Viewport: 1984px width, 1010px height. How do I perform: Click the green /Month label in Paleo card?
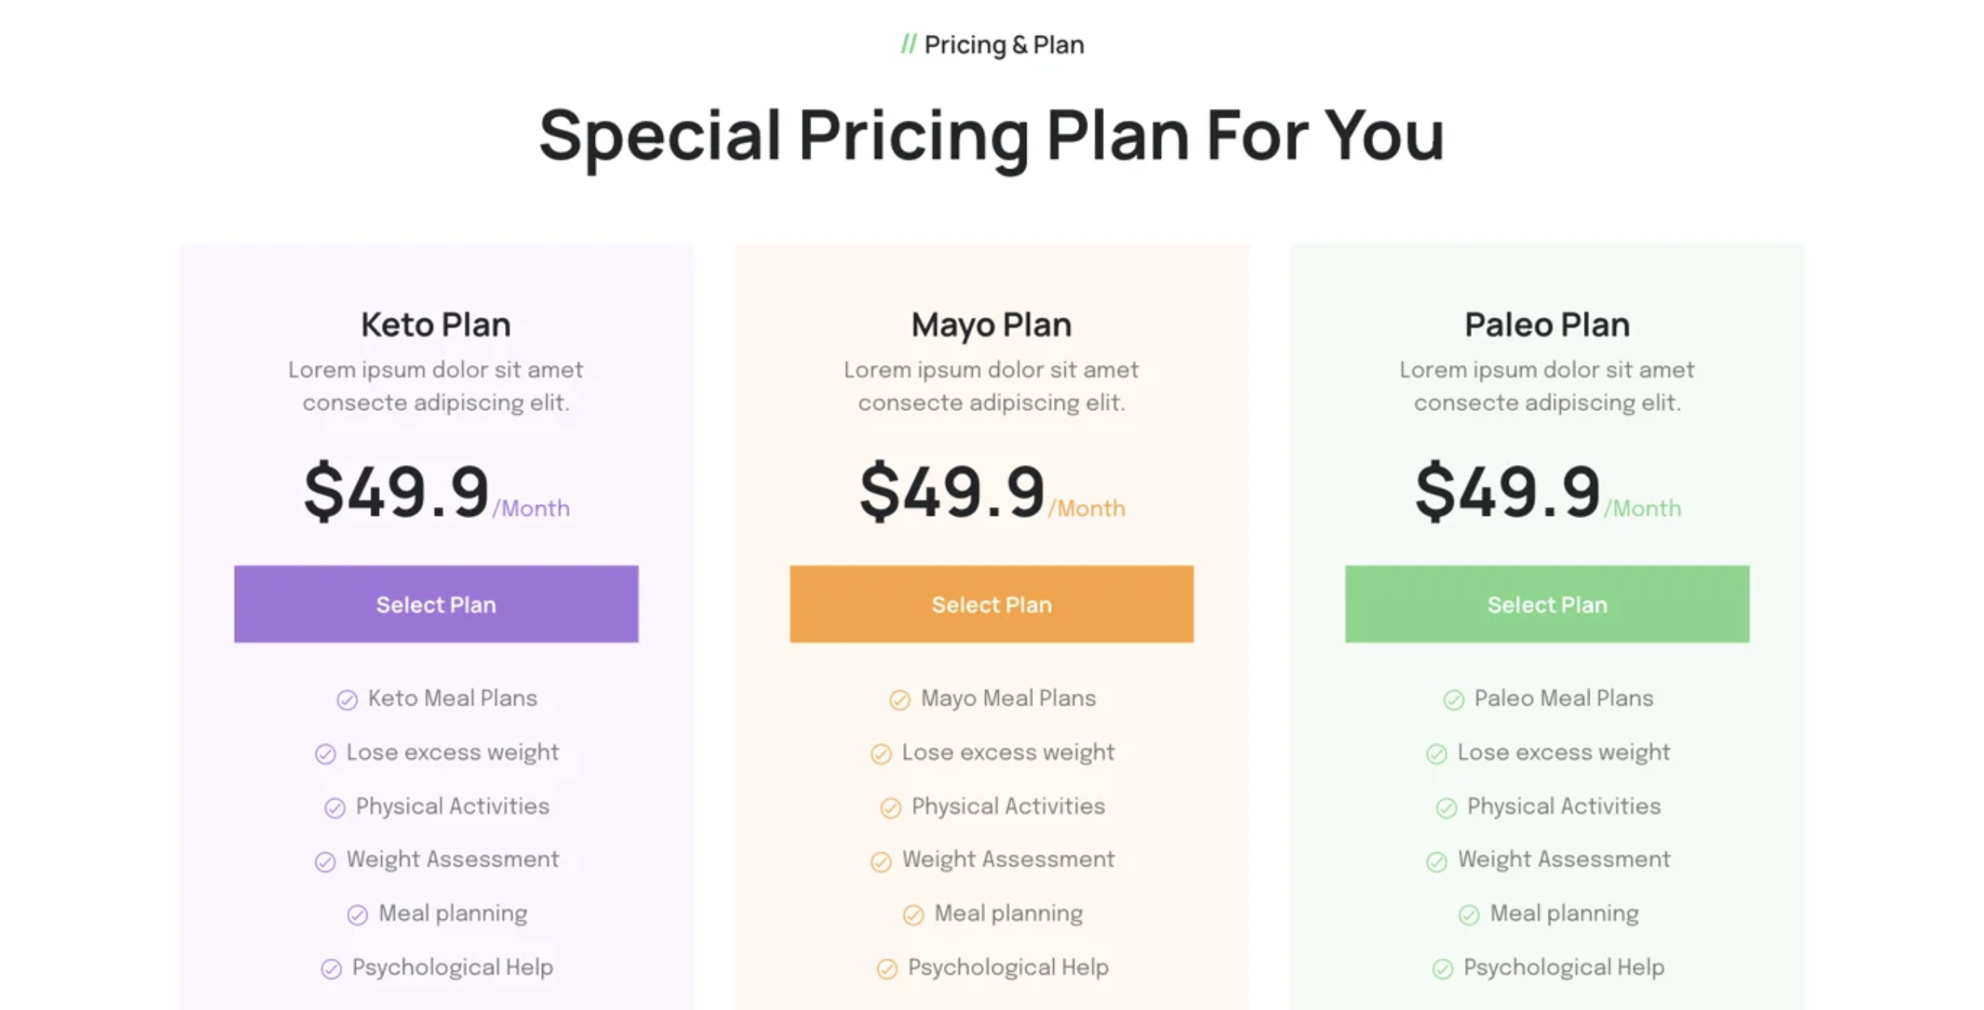click(1643, 509)
